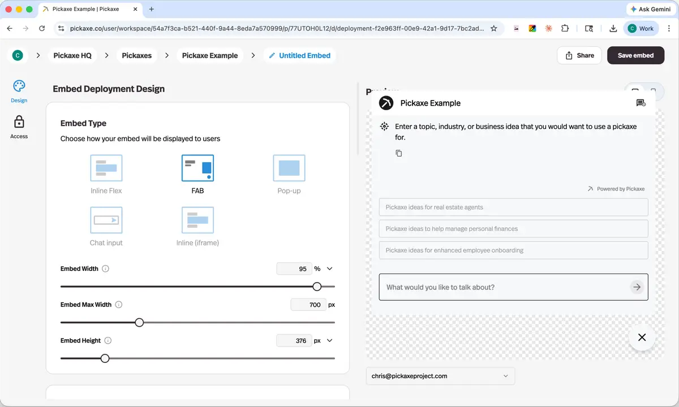
Task: Go to Pickaxes breadcrumb
Action: point(137,55)
